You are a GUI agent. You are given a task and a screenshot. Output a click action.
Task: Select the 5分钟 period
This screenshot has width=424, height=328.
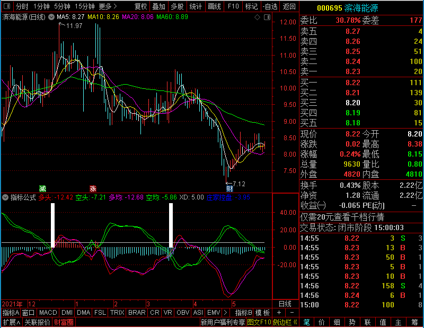click(x=62, y=6)
